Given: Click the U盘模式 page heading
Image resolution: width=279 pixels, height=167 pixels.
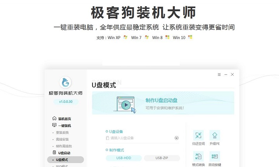Looking at the screenshot, I should click(x=104, y=85).
